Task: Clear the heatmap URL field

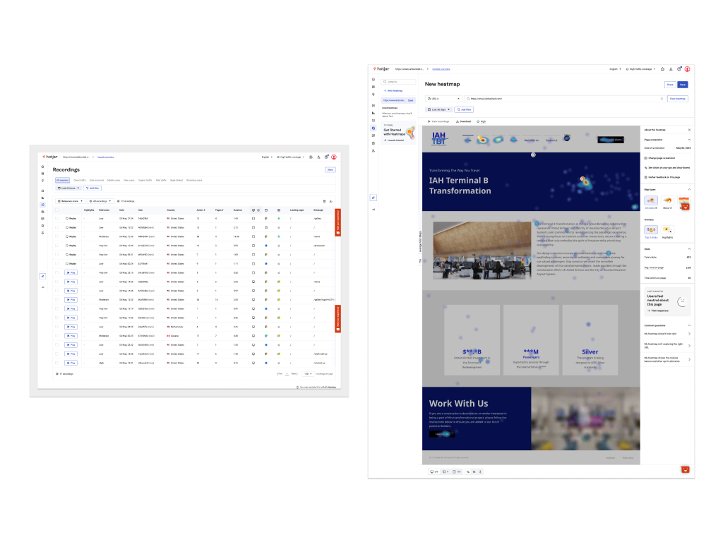Action: [x=662, y=99]
